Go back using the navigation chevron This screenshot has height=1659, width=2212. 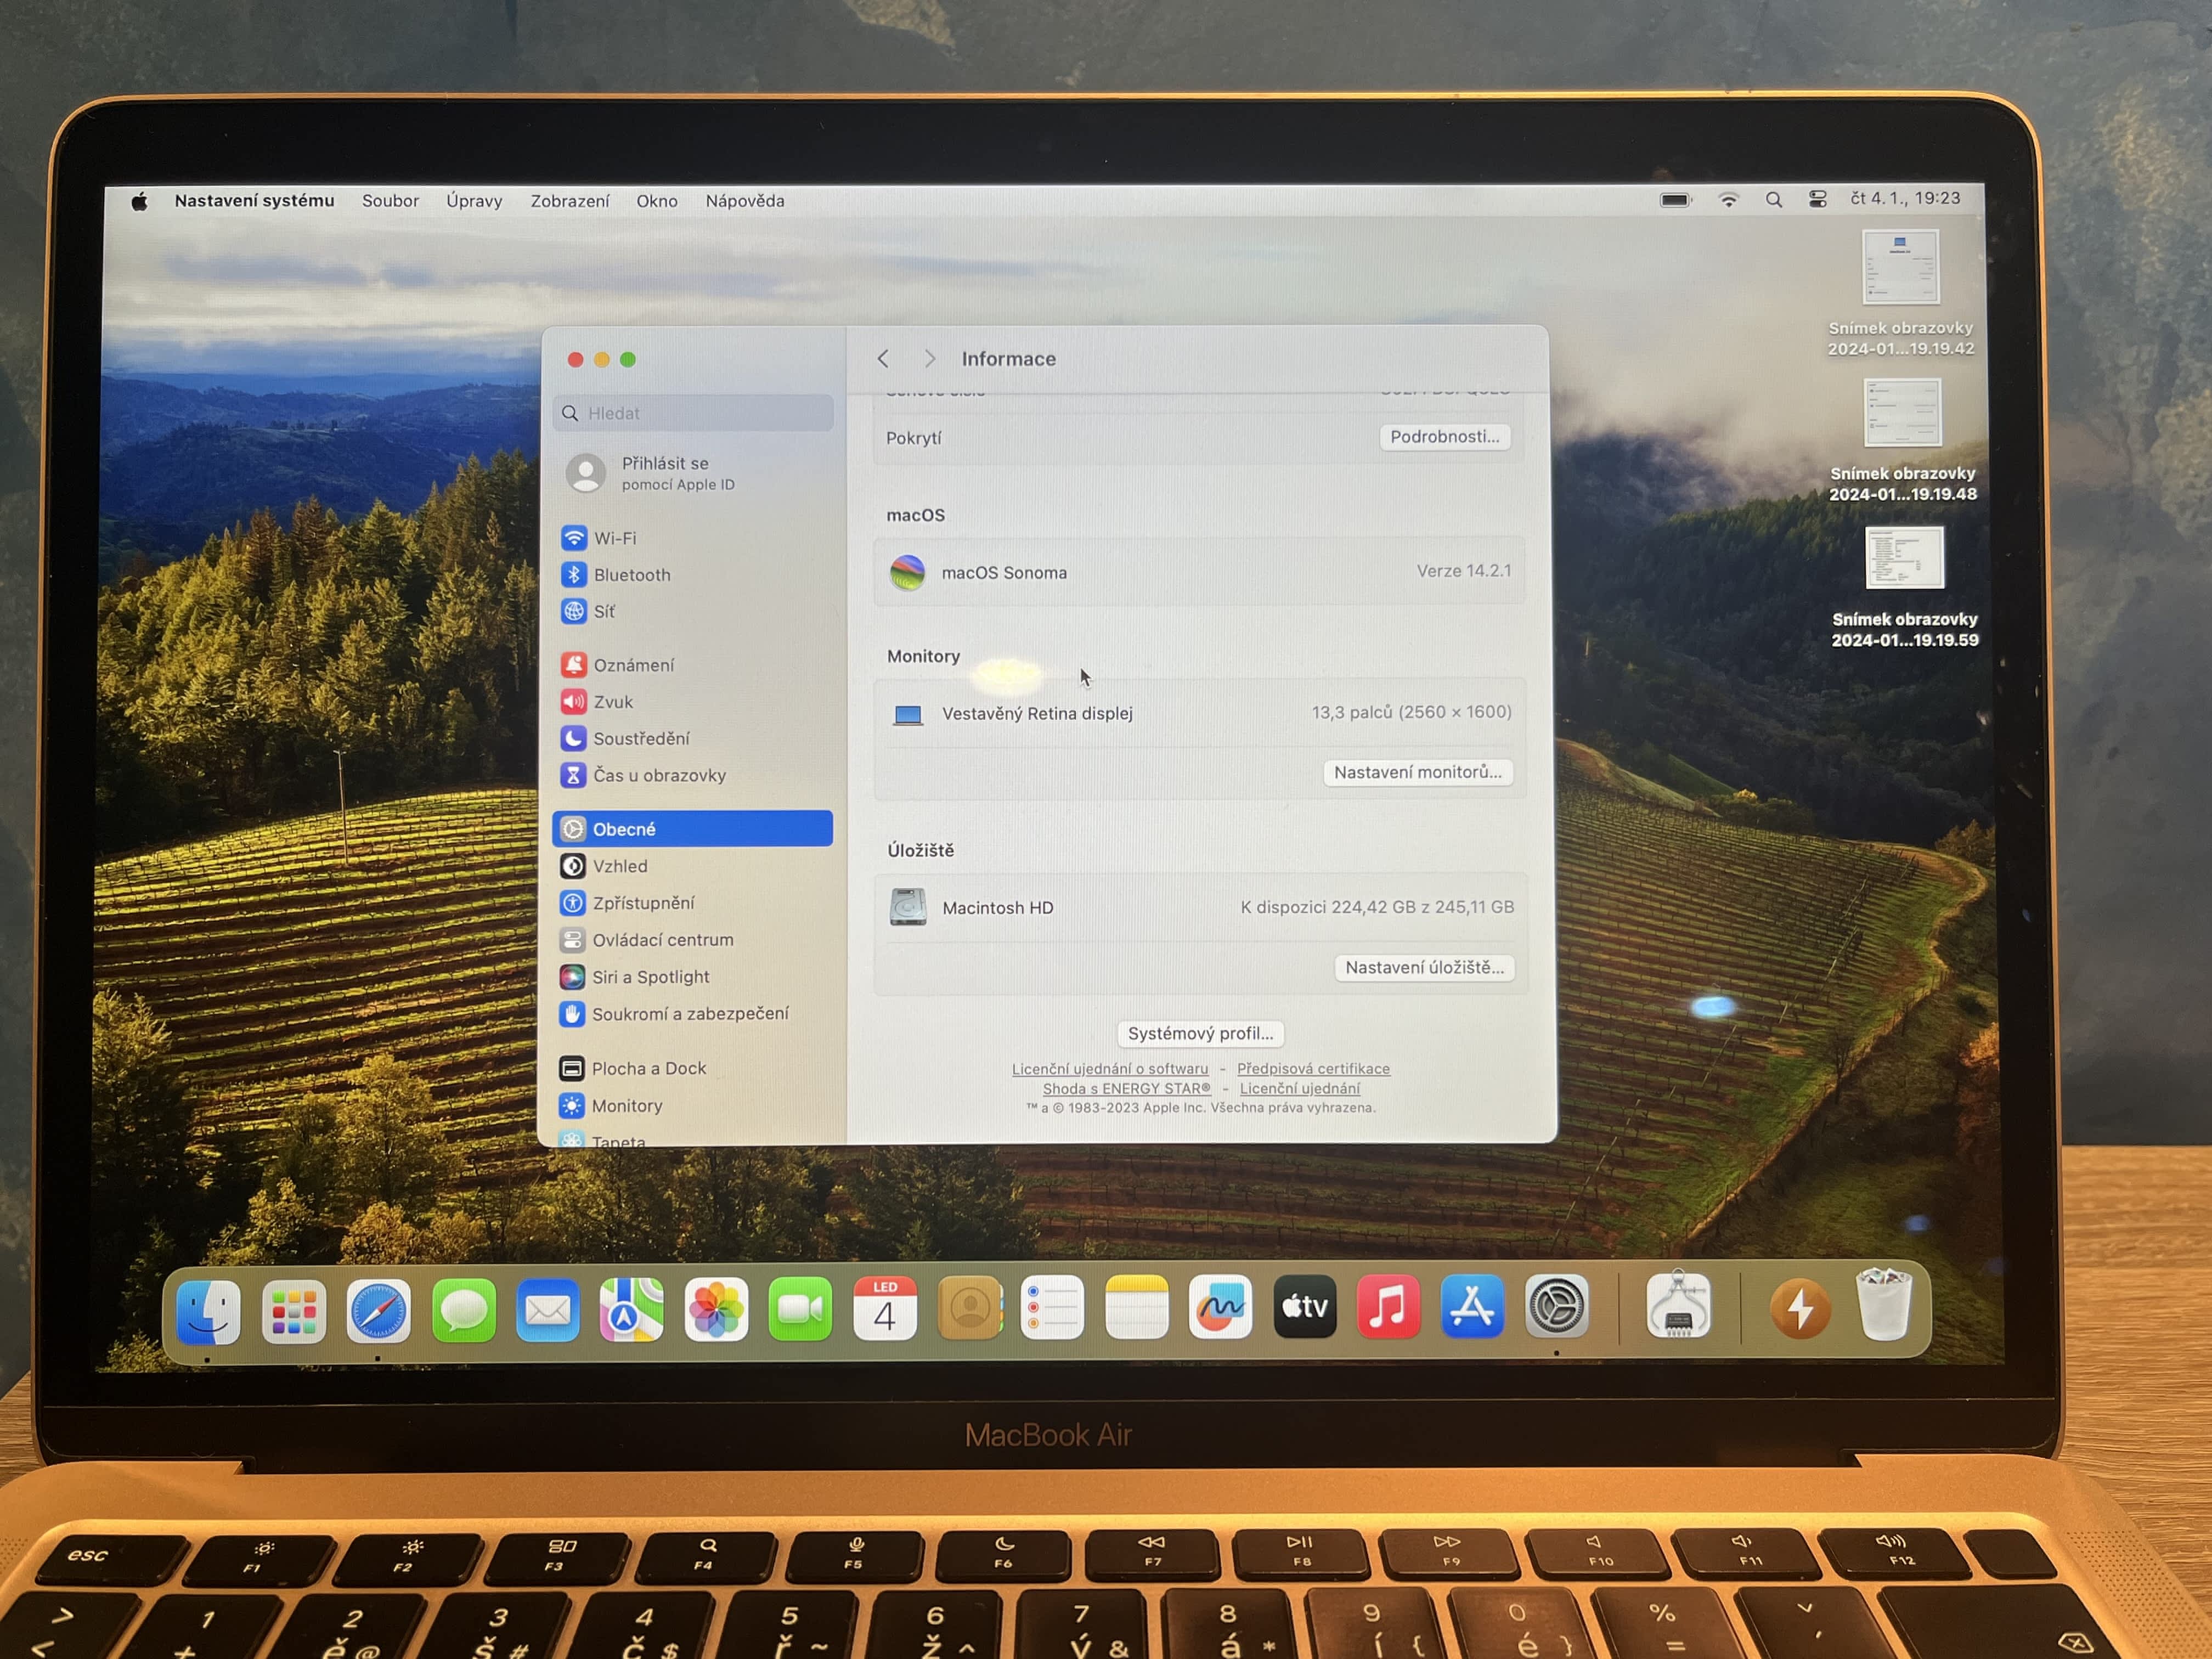[x=883, y=359]
